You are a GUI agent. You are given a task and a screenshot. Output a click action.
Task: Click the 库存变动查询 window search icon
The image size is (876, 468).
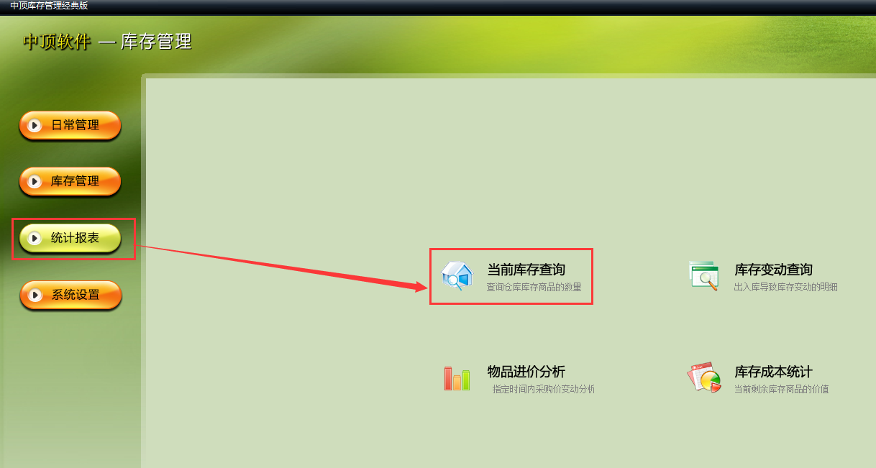(x=703, y=276)
